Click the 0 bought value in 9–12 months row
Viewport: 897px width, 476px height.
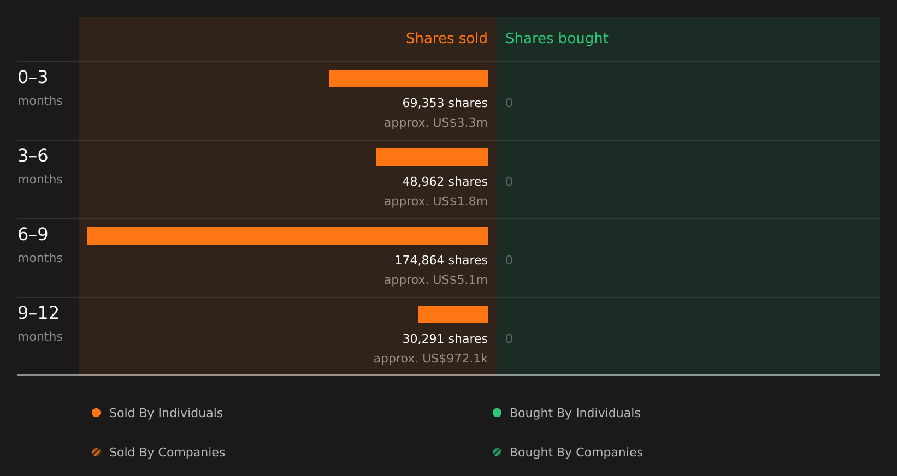(509, 339)
